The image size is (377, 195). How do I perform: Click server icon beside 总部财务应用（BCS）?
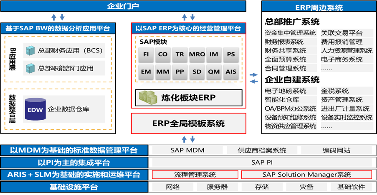click(x=30, y=51)
